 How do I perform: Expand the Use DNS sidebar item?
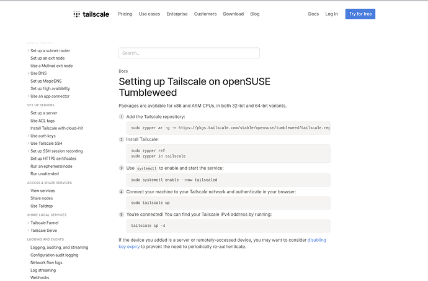[28, 73]
